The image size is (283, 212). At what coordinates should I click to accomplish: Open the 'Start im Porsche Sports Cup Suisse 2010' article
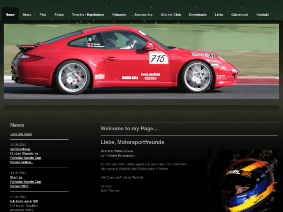pyautogui.click(x=26, y=182)
